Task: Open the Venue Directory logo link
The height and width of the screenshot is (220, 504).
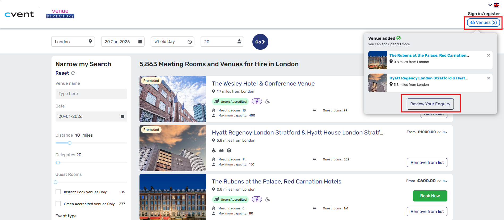Action: pyautogui.click(x=60, y=14)
